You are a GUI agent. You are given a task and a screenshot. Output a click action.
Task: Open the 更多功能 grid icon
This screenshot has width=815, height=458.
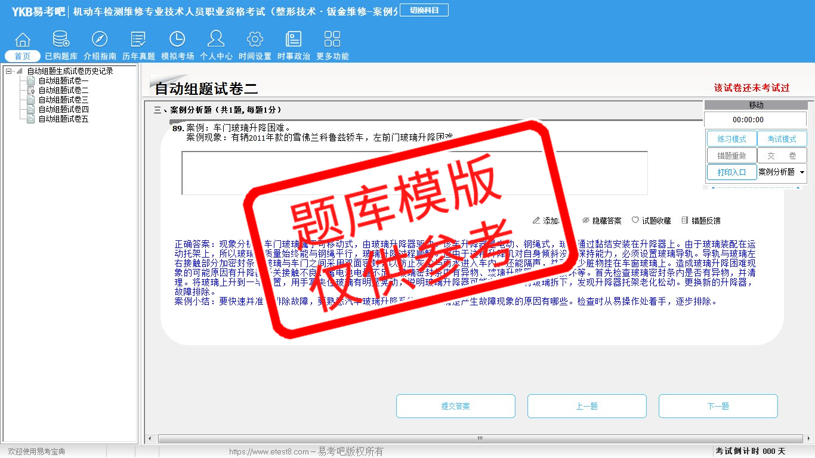332,40
